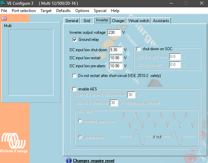Enable shut-down on SOC checkbox

point(139,49)
